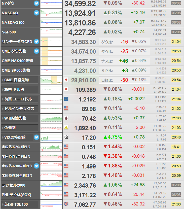This screenshot has width=184, height=209.
Task: Click the oil drop icon for WTI原油先物
Action: [66, 118]
